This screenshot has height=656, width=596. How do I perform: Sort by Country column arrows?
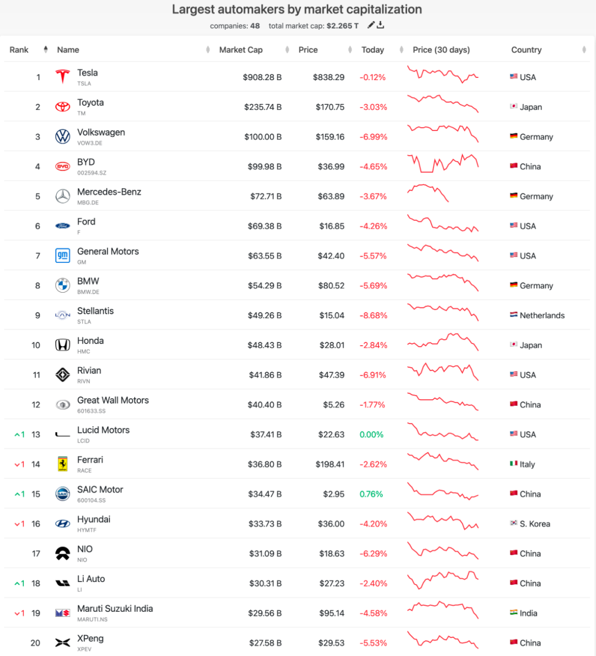click(x=584, y=50)
